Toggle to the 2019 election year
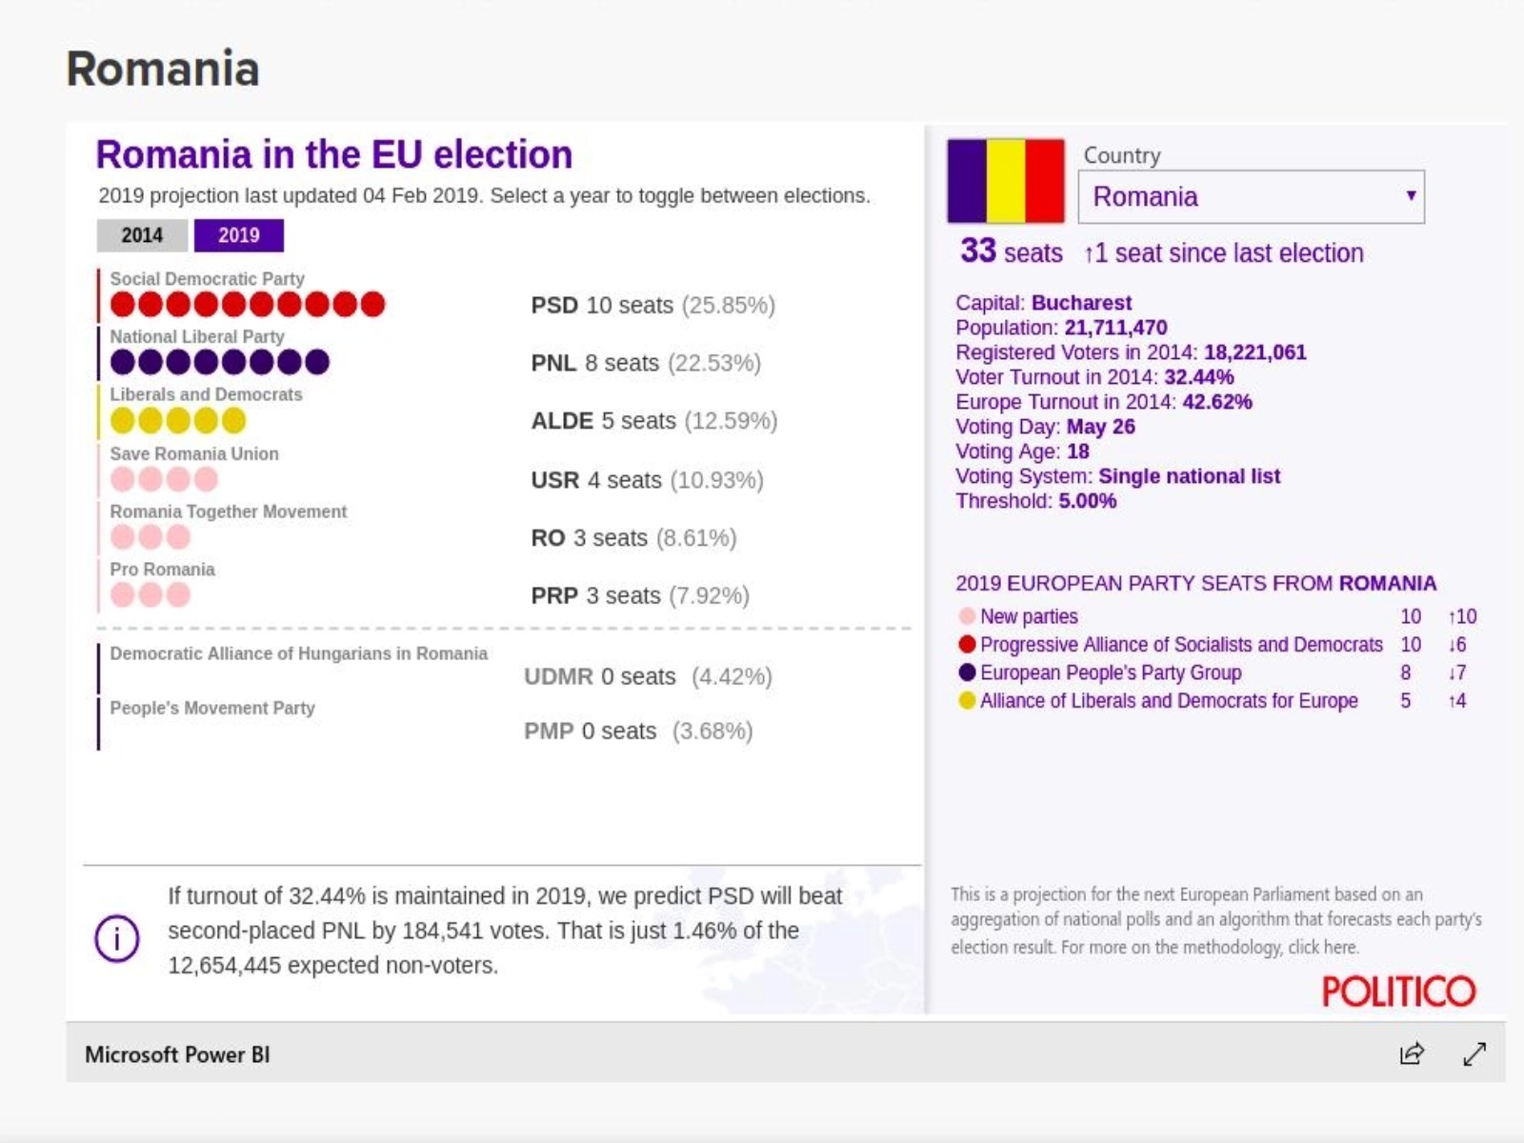Viewport: 1524px width, 1143px height. coord(238,235)
